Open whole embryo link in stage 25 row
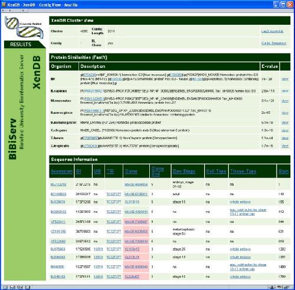This screenshot has height=290, width=295. pos(240,249)
